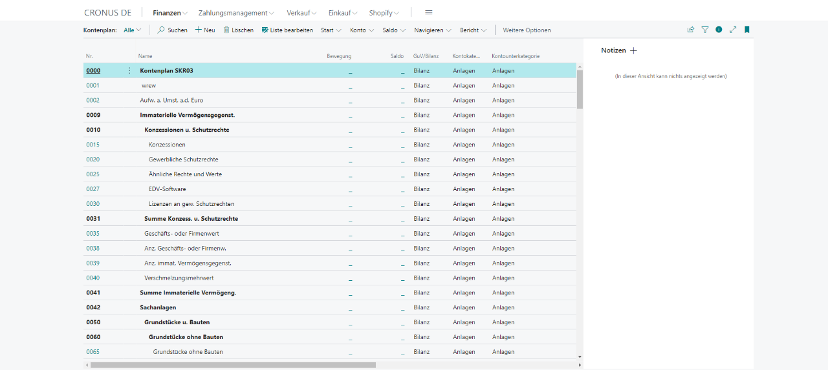
Task: Click the Name column header
Action: pyautogui.click(x=145, y=56)
